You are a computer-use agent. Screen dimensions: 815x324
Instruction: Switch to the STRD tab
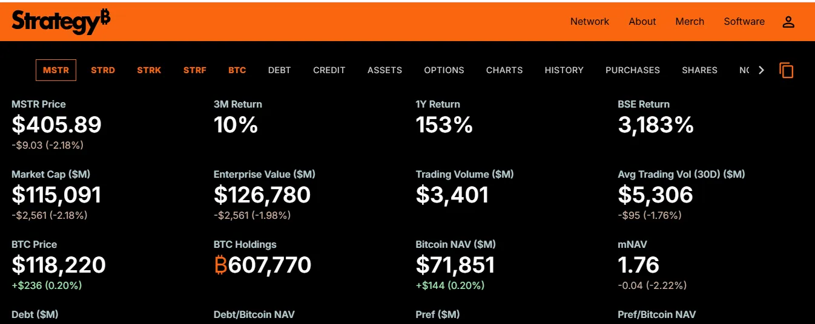point(103,70)
